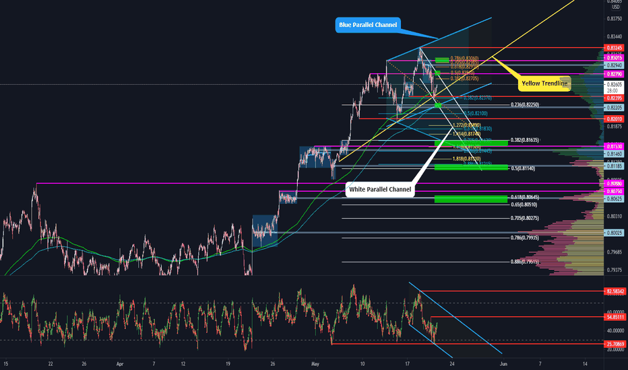Select the Blue Parallel Channel callout label
Viewport: 628px width, 370px height.
coord(368,25)
